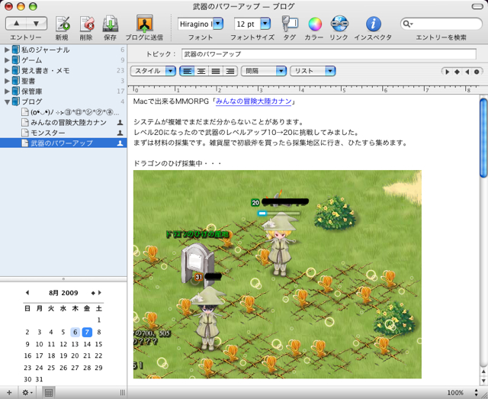The height and width of the screenshot is (399, 488).
Task: Click the ruler right-arrow tab stop marker
Action: (x=447, y=72)
